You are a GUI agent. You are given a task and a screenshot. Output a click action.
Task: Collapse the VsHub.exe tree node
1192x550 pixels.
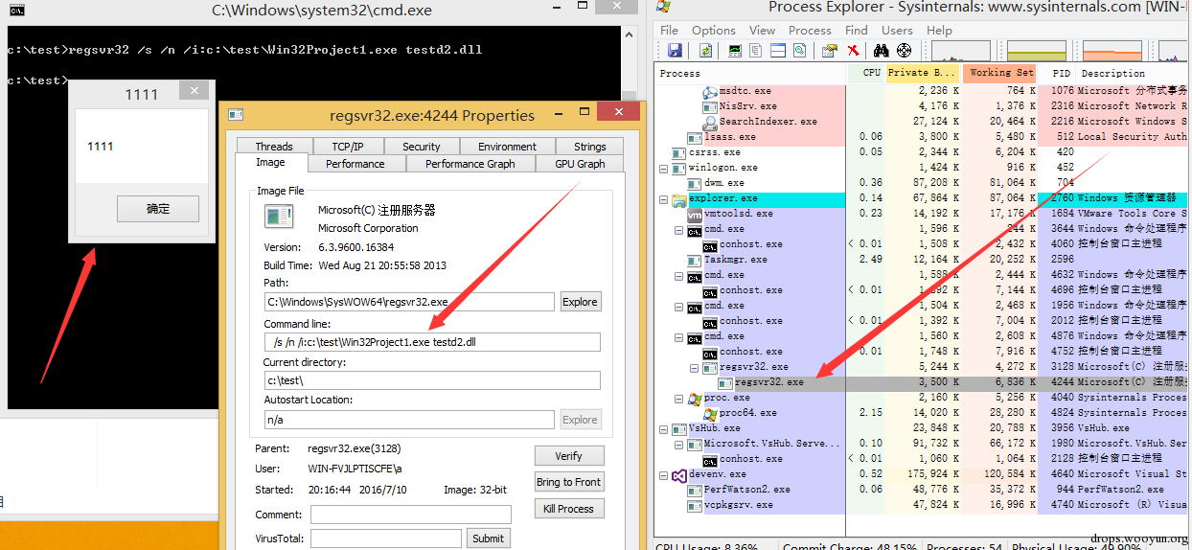click(664, 428)
